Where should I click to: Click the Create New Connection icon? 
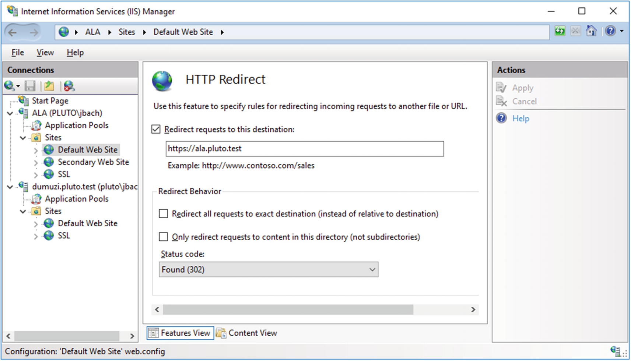click(x=10, y=86)
